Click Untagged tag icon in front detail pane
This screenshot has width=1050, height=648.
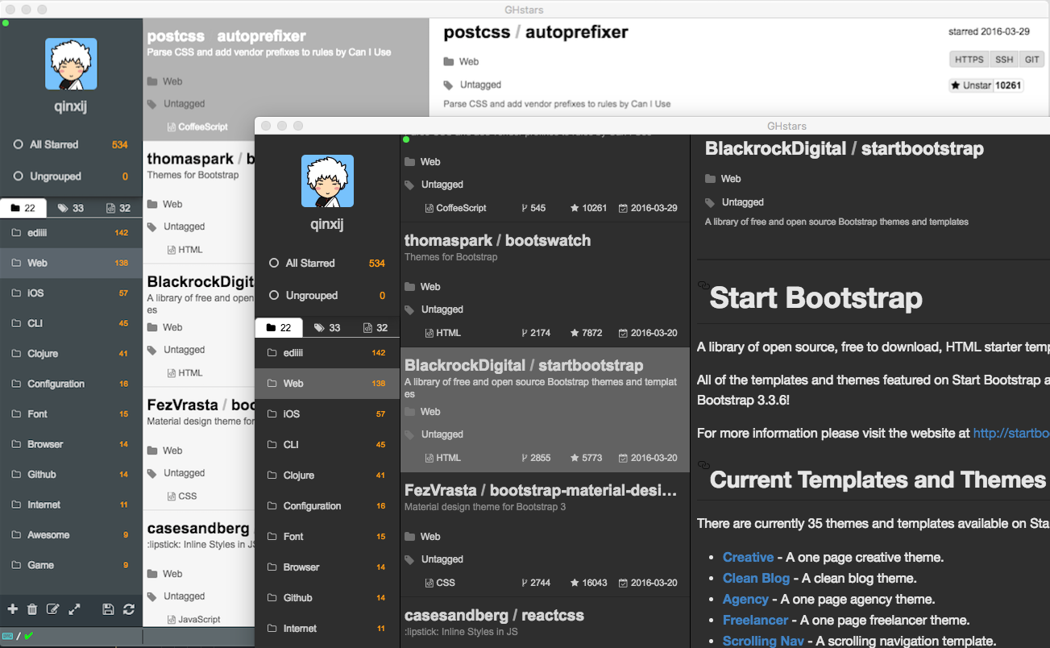[x=710, y=202]
